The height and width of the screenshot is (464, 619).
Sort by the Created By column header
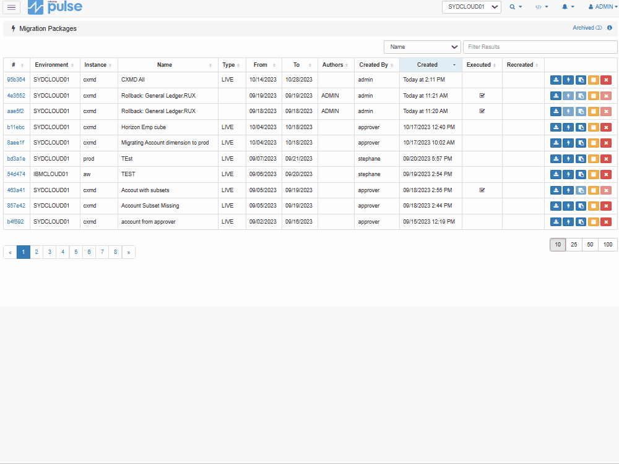pyautogui.click(x=376, y=65)
